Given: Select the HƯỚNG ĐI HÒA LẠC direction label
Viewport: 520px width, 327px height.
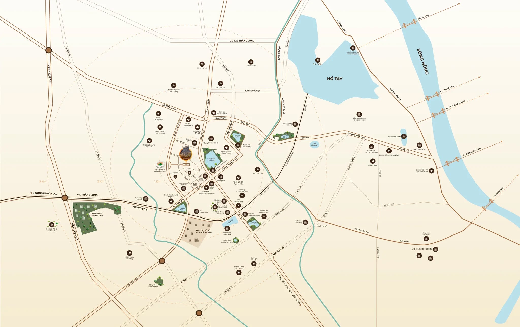Looking at the screenshot, I should pyautogui.click(x=45, y=193).
